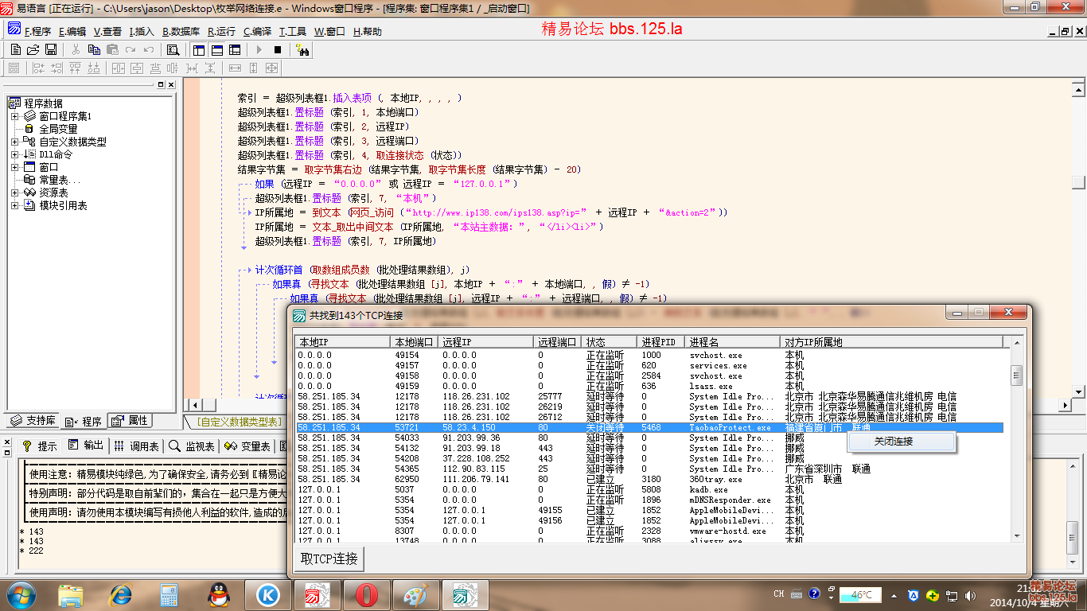1087x611 pixels.
Task: Click the Copy toolbar icon
Action: 94,49
